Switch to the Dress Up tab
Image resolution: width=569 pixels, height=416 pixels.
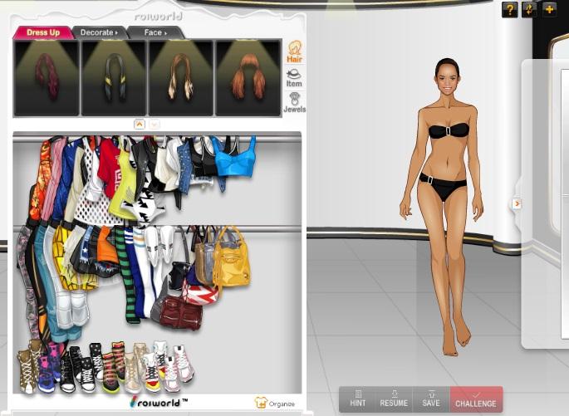pos(42,32)
